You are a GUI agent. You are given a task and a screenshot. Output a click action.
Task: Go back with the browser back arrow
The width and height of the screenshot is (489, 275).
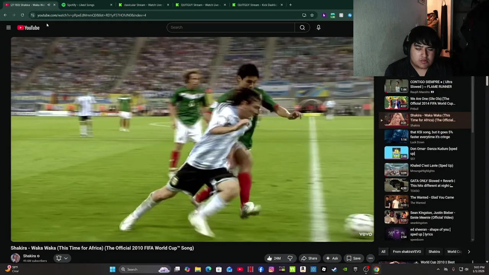pos(5,15)
